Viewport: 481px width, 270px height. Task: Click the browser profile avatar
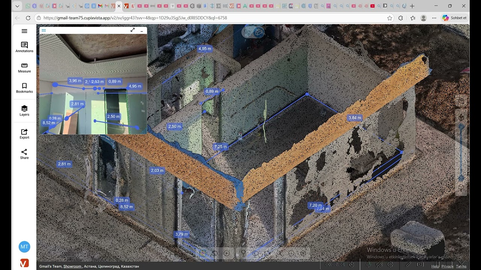tap(424, 18)
